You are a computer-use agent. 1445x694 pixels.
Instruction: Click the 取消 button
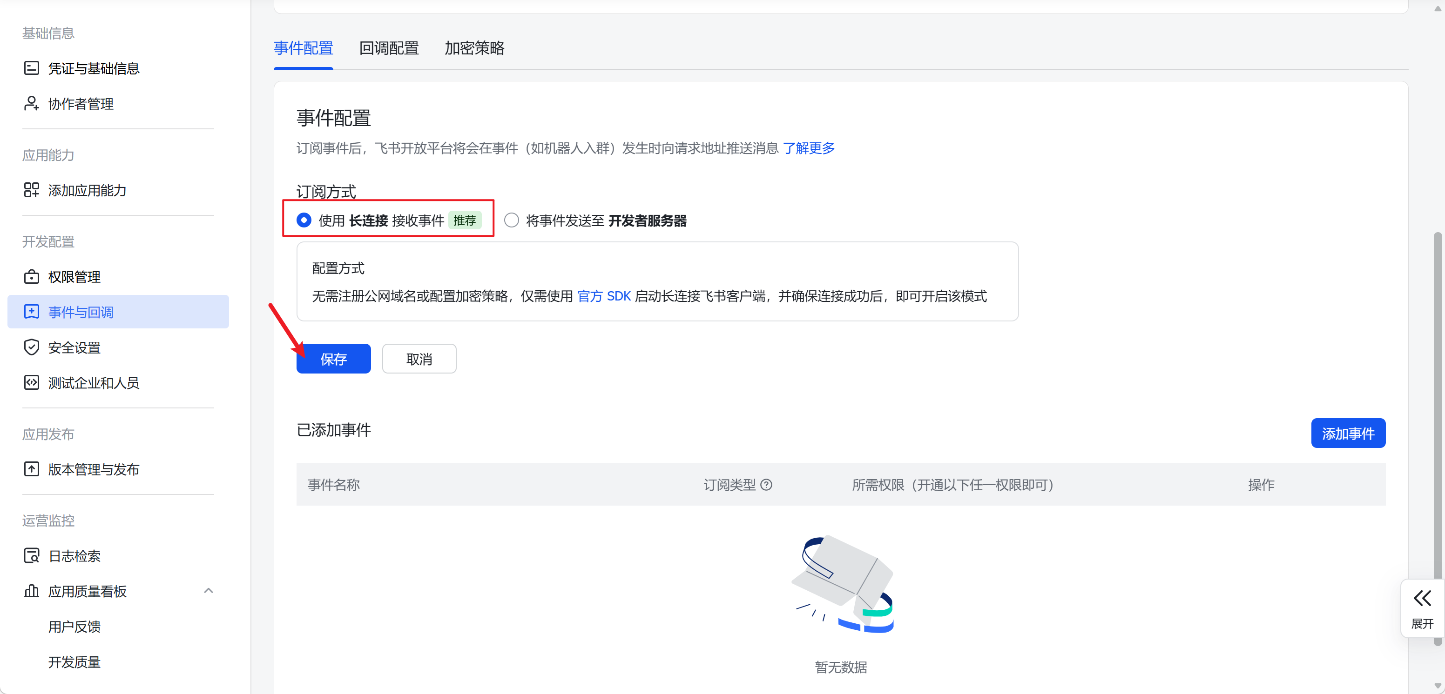click(419, 359)
